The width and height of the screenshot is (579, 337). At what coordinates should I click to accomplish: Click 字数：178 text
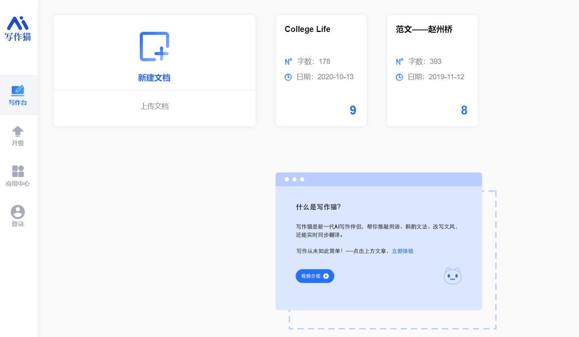[x=314, y=61]
